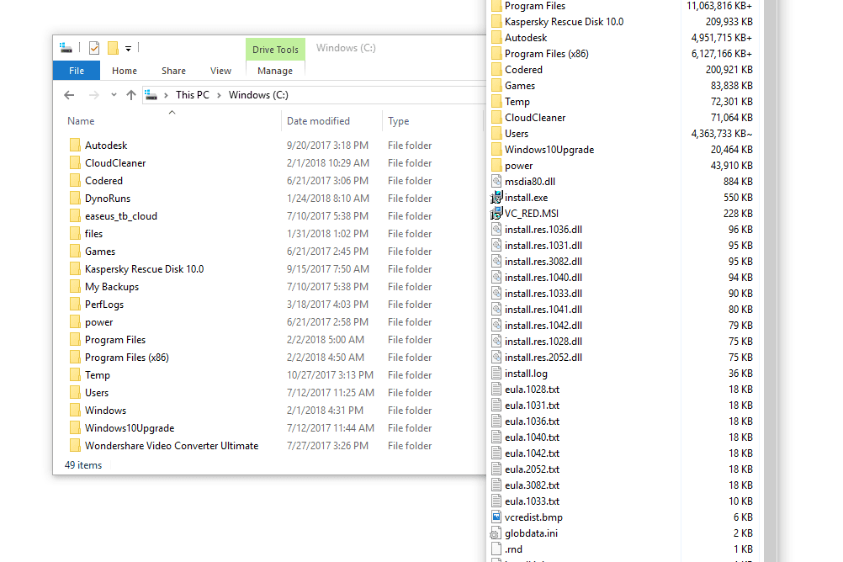Click the New folder quick access icon
This screenshot has width=843, height=562.
point(113,48)
